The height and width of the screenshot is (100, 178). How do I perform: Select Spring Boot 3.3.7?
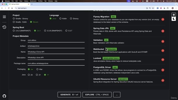tap(69, 31)
